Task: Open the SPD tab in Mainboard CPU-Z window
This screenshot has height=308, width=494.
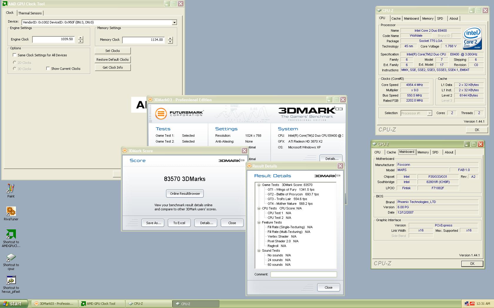Action: coord(435,152)
